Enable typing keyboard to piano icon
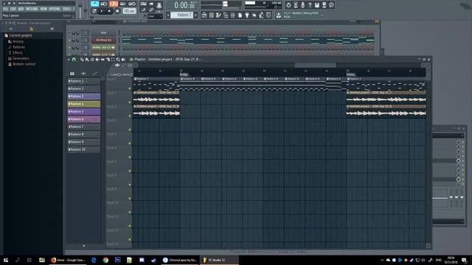This screenshot has width=472, height=265. 144,4
